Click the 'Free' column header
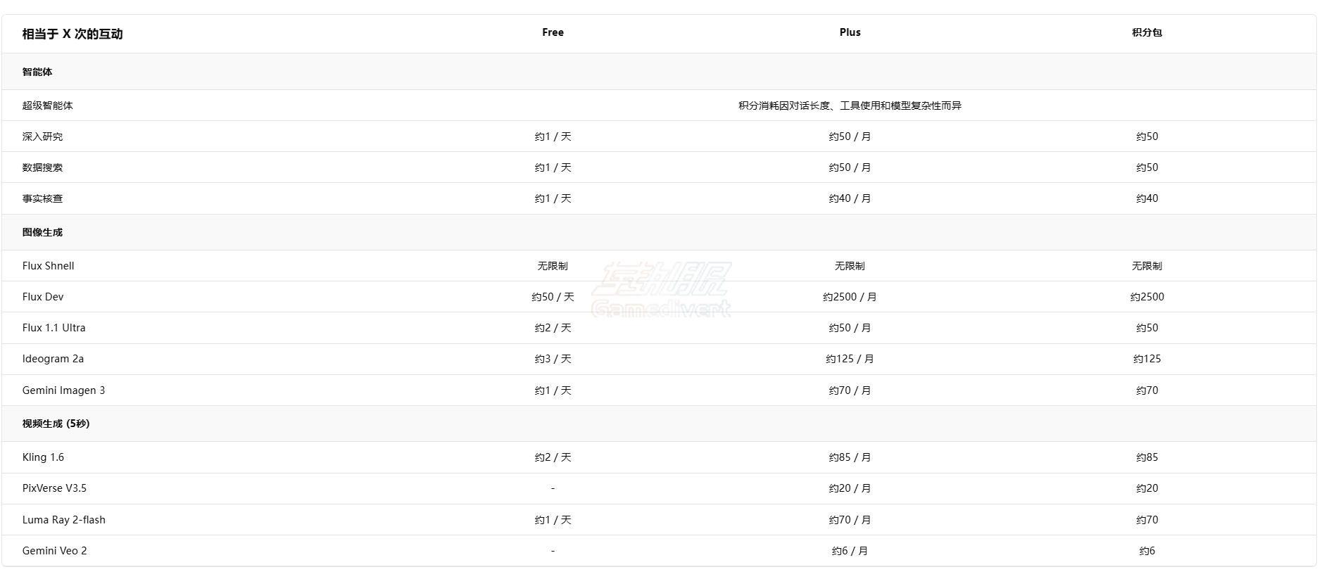1324x579 pixels. pyautogui.click(x=553, y=32)
